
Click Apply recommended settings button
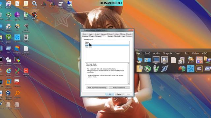(97, 88)
